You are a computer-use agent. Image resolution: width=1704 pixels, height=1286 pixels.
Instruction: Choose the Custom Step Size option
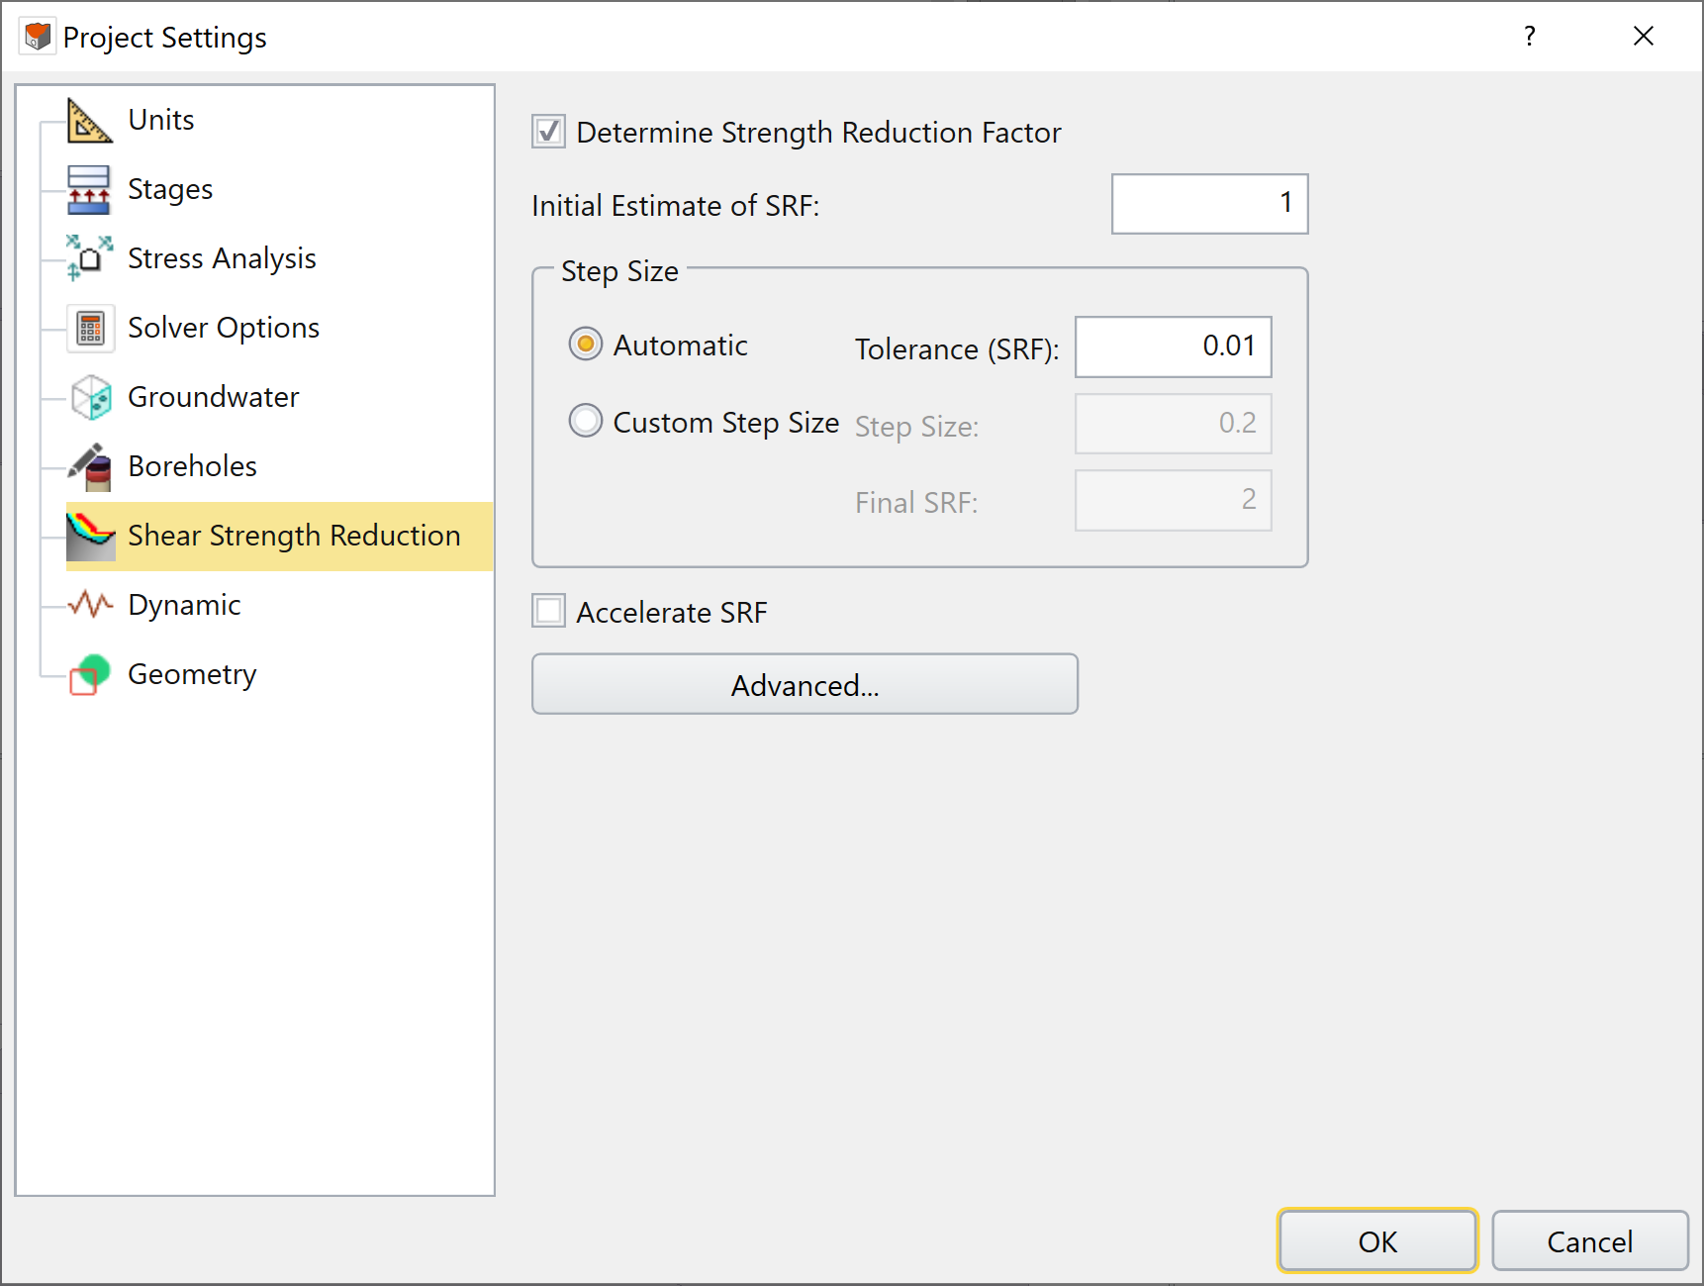click(586, 421)
